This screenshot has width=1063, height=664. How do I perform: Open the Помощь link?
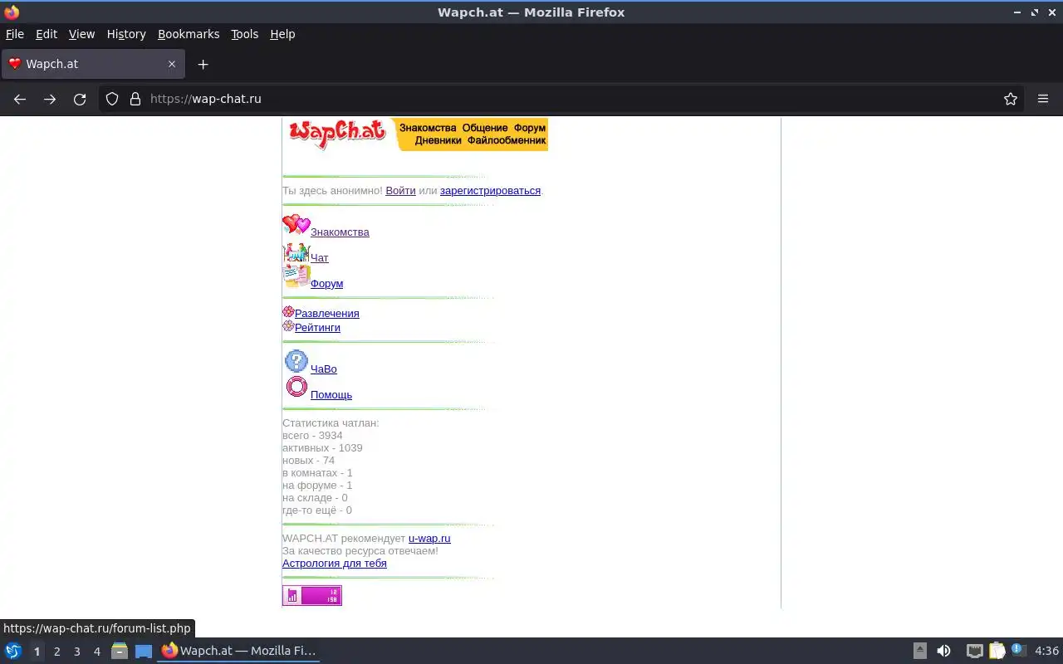[331, 394]
